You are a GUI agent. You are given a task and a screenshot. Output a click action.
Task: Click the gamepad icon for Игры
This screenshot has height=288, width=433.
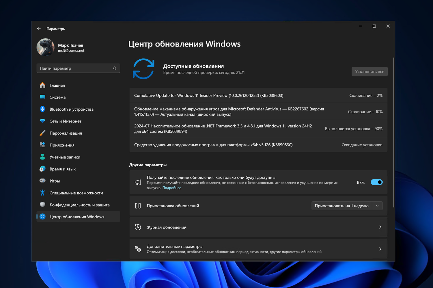[x=42, y=181]
